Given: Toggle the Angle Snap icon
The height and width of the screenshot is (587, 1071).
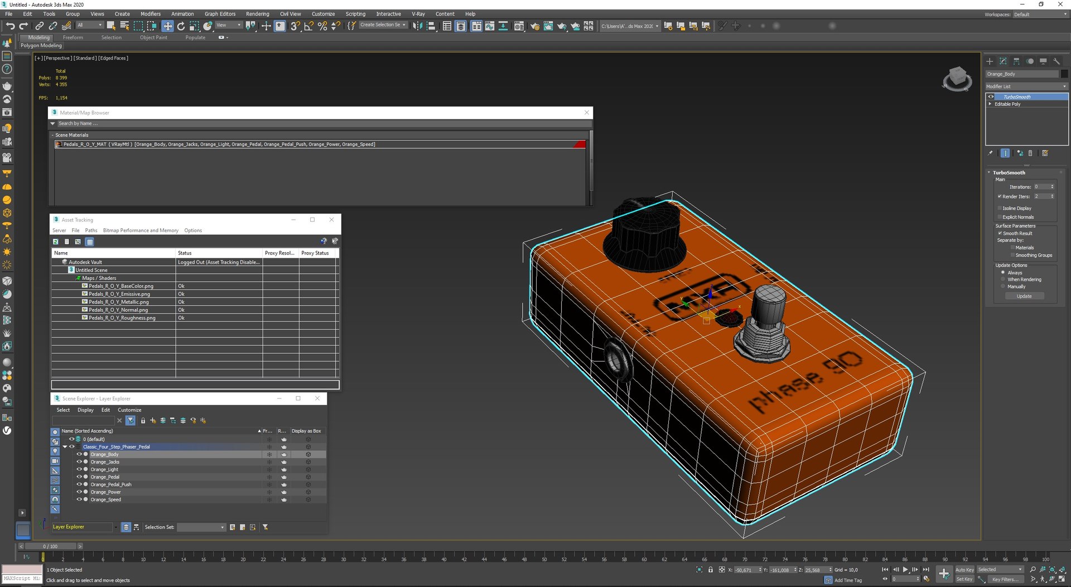Looking at the screenshot, I should coord(308,26).
